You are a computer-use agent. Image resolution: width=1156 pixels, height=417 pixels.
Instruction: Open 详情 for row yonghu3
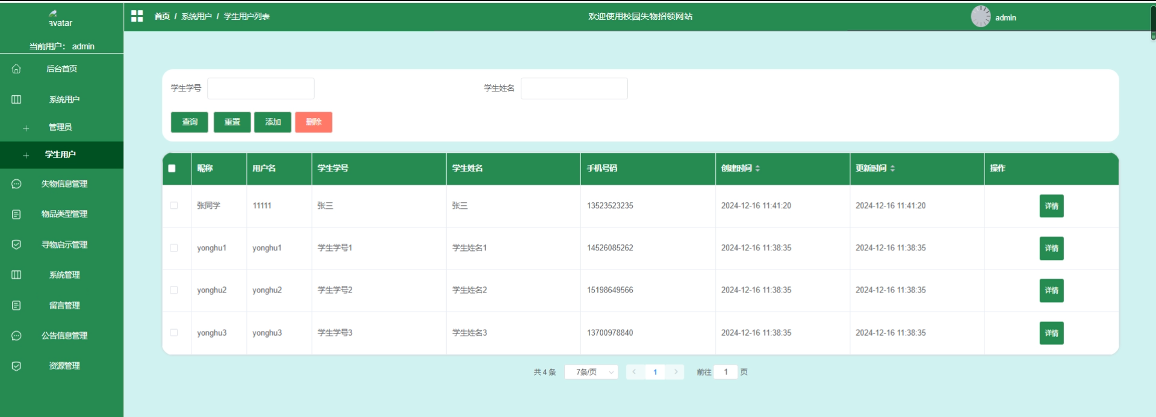point(1051,333)
